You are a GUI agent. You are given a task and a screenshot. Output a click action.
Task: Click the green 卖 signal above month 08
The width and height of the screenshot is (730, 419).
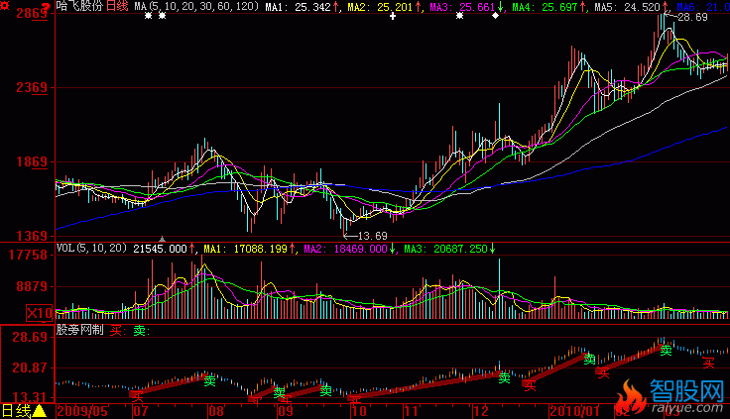point(210,381)
